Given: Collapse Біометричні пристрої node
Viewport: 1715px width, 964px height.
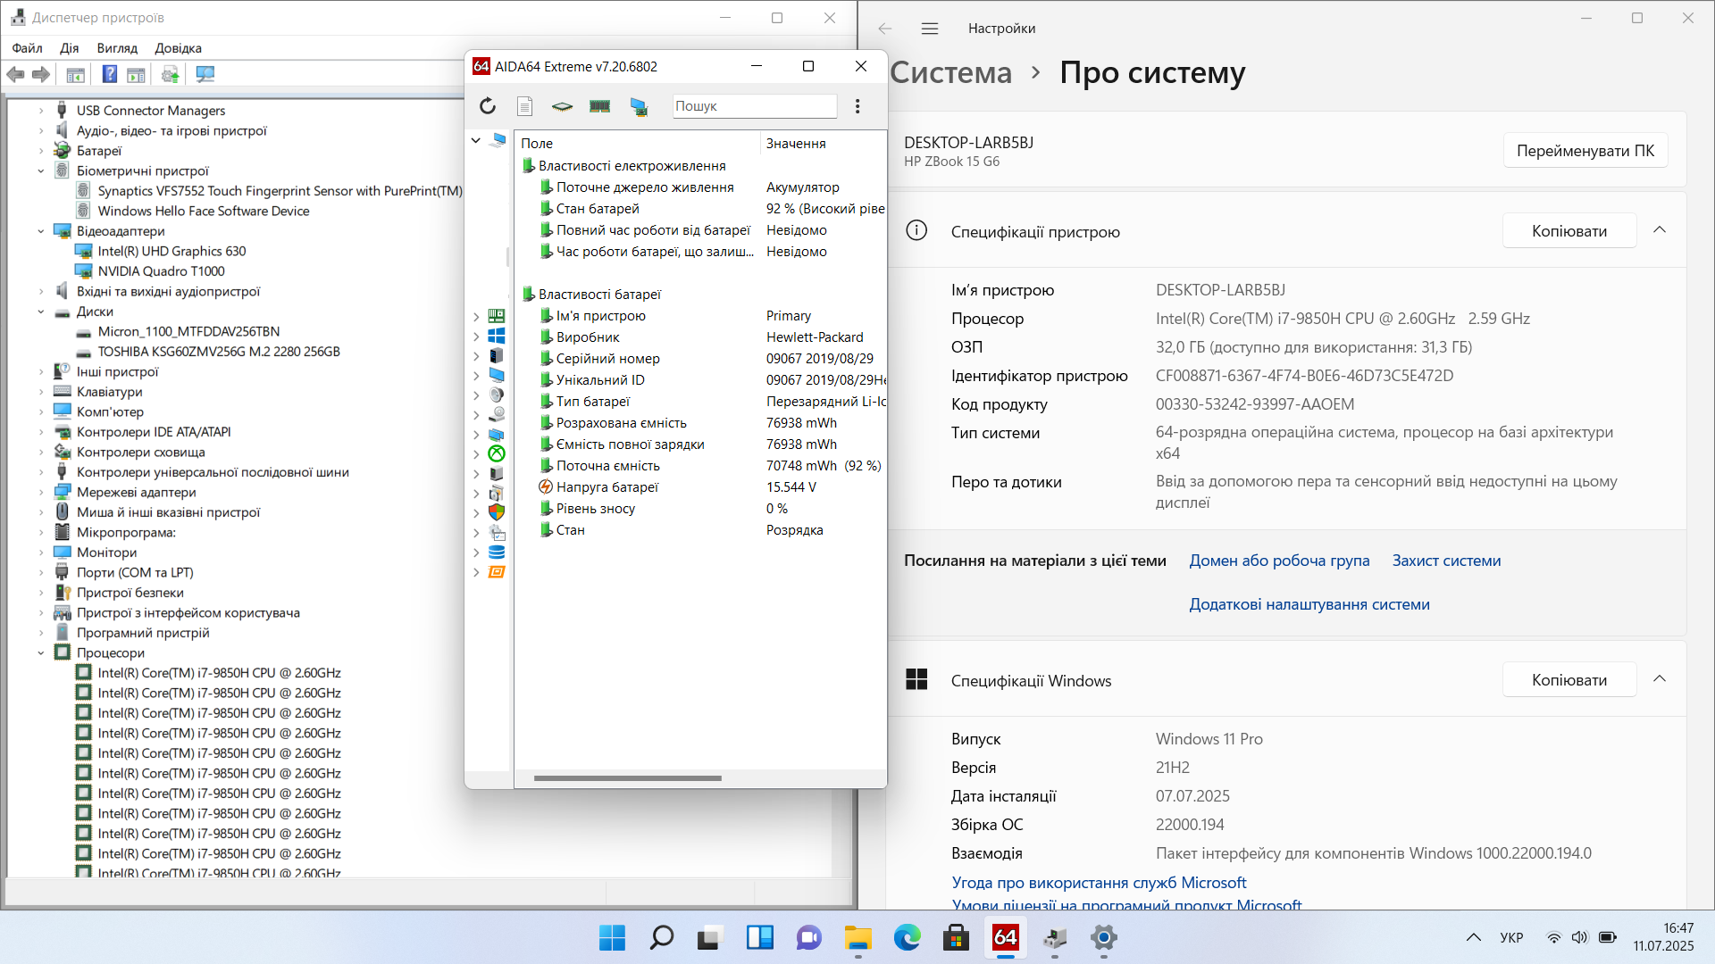Looking at the screenshot, I should click(x=41, y=170).
